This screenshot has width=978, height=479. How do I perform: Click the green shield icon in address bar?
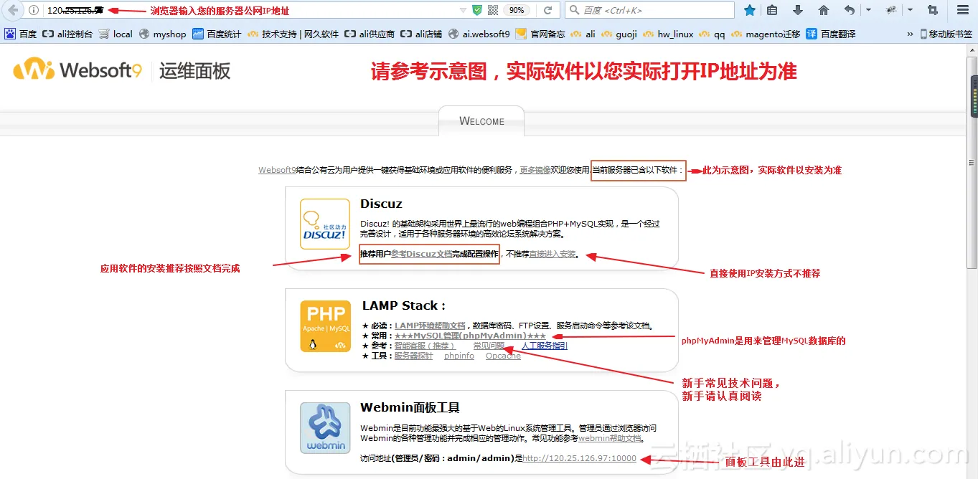coord(477,10)
